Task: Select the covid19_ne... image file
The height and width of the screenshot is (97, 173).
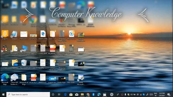Action: pos(33,37)
